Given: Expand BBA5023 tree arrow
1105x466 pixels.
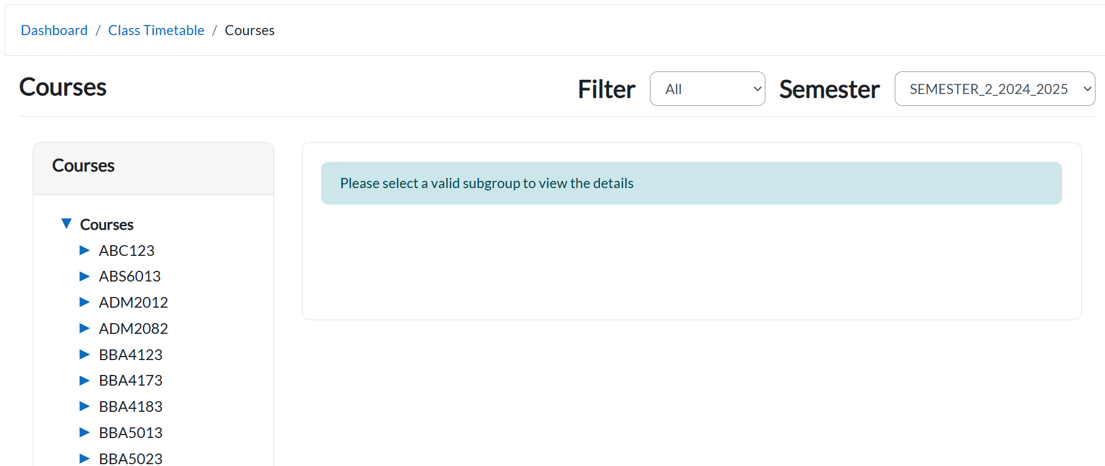Looking at the screenshot, I should tap(85, 458).
